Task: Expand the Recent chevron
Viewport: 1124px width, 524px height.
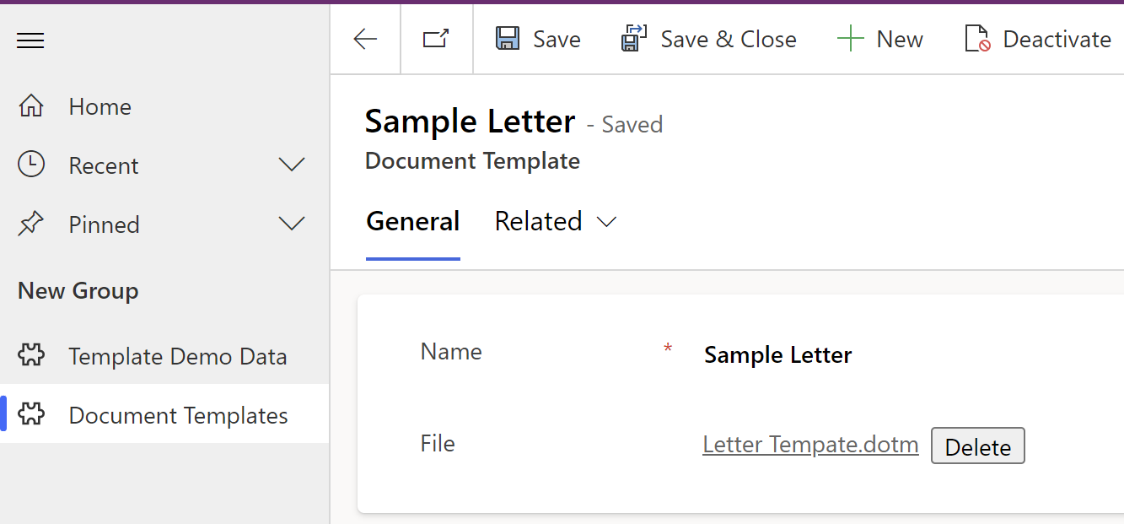Action: [x=292, y=165]
